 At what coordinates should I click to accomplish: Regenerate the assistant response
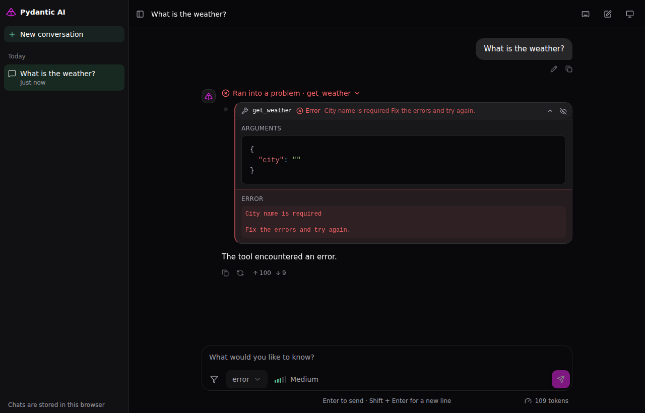(240, 273)
